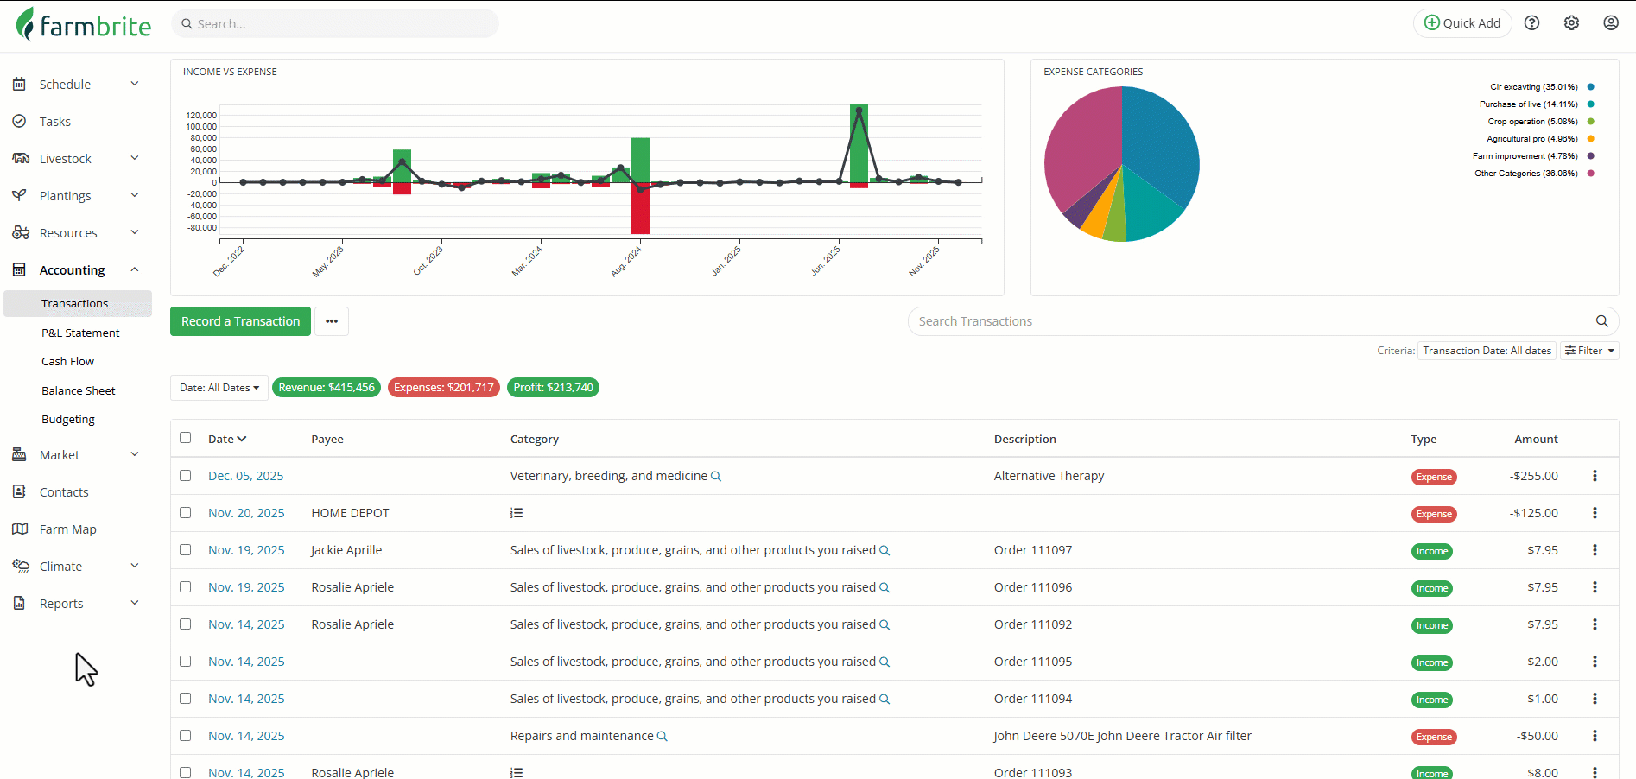Image resolution: width=1636 pixels, height=779 pixels.
Task: Open row actions for Order 111097
Action: point(1595,550)
